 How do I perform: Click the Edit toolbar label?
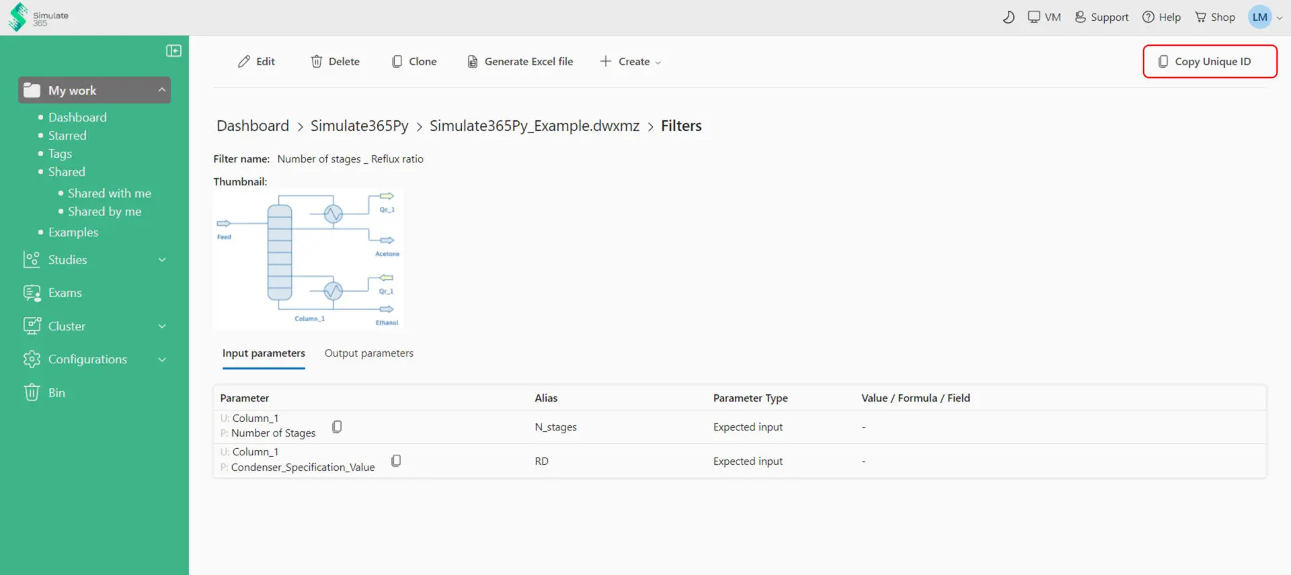266,62
